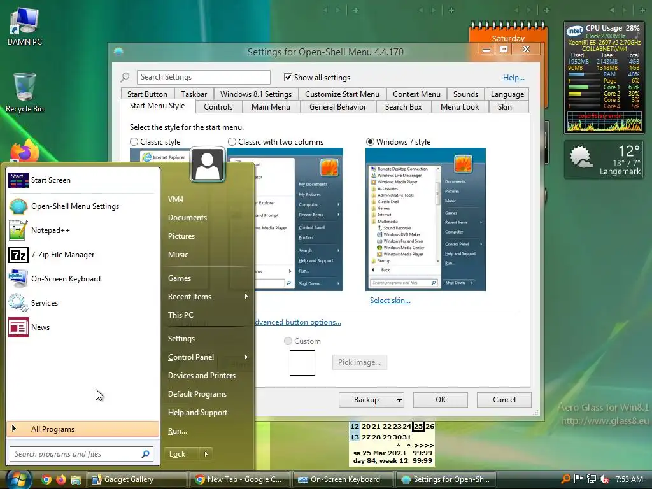Switch to Gadget Gallery taskbar button
The image size is (652, 489).
pyautogui.click(x=136, y=479)
